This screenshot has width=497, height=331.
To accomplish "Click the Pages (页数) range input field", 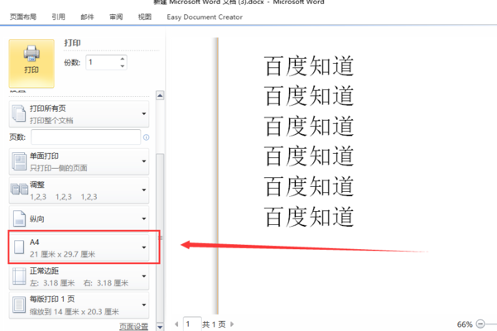I will click(x=85, y=137).
